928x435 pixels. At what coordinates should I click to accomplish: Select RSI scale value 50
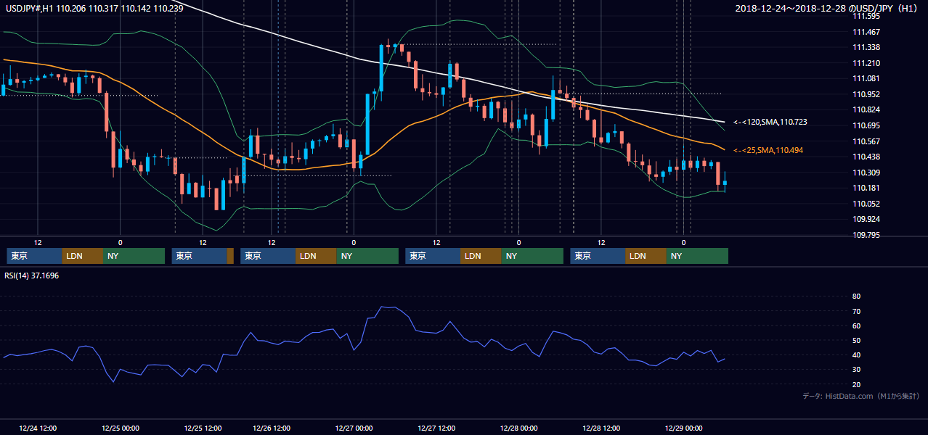pyautogui.click(x=856, y=340)
